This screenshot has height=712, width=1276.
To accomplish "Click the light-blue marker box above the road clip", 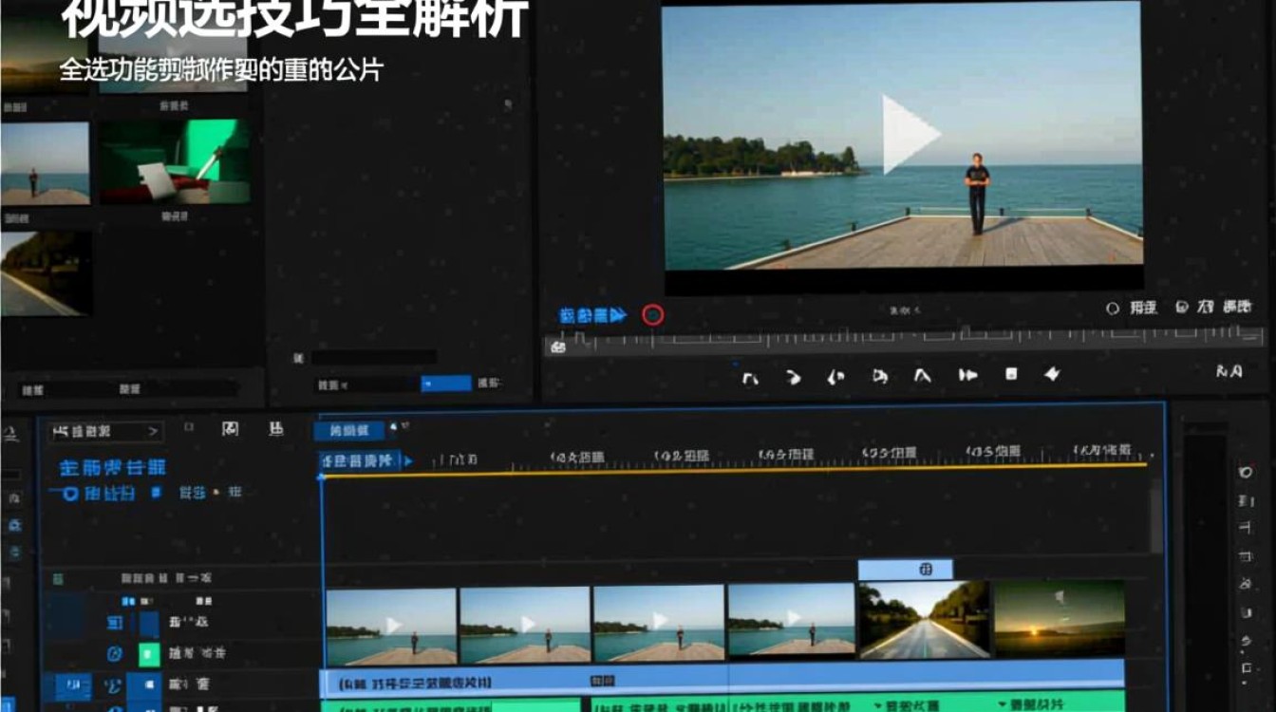I will coord(905,570).
